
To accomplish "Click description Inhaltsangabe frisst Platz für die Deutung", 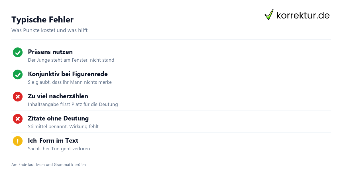I will pyautogui.click(x=73, y=104).
